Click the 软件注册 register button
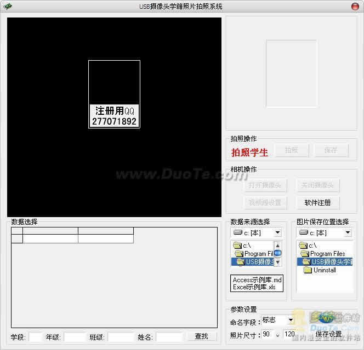 tap(318, 203)
